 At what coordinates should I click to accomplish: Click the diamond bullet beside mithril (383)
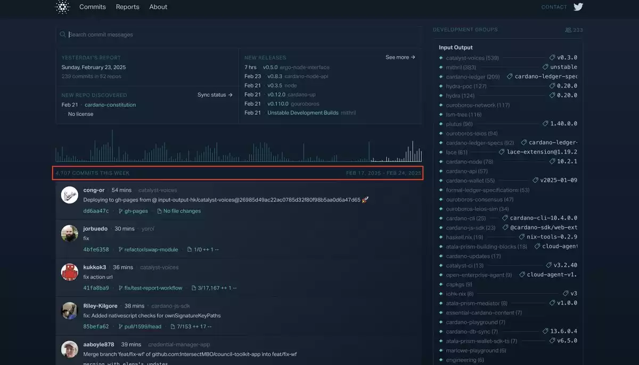pyautogui.click(x=441, y=67)
